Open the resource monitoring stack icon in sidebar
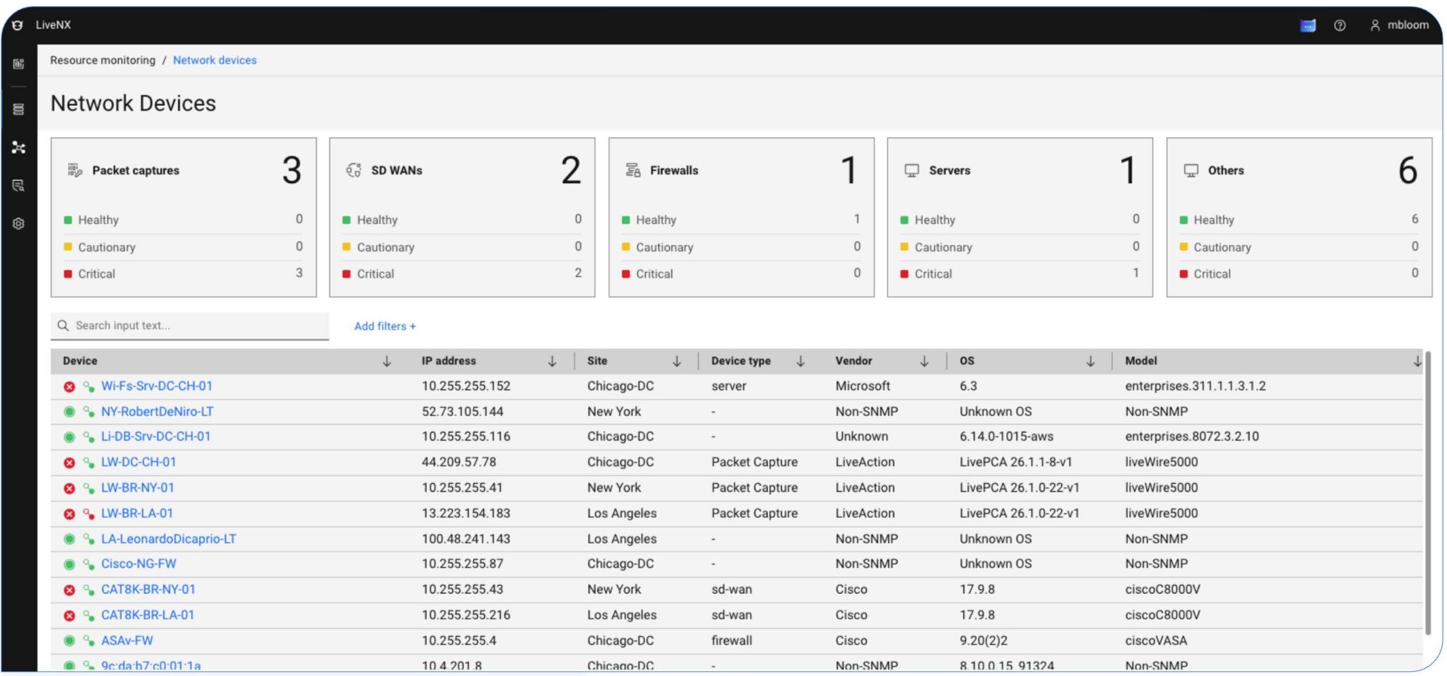 click(x=18, y=109)
